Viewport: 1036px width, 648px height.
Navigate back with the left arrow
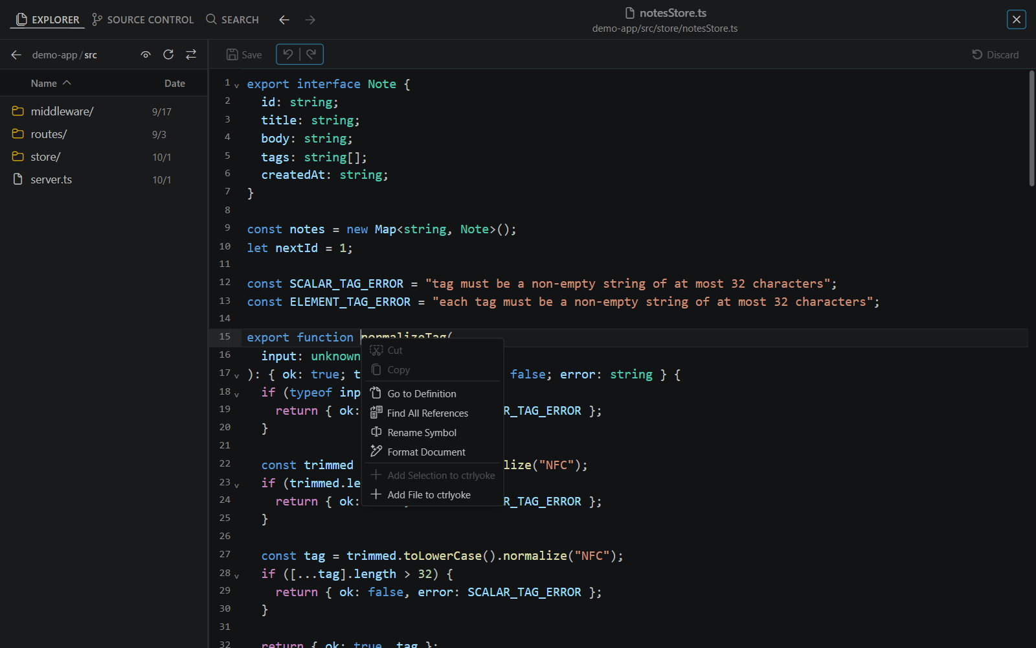[284, 19]
